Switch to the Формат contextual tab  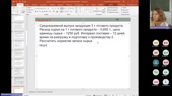point(111,5)
